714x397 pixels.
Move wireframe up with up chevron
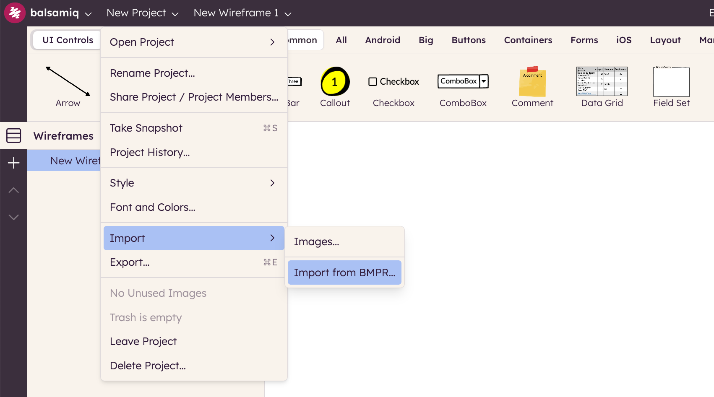13,190
